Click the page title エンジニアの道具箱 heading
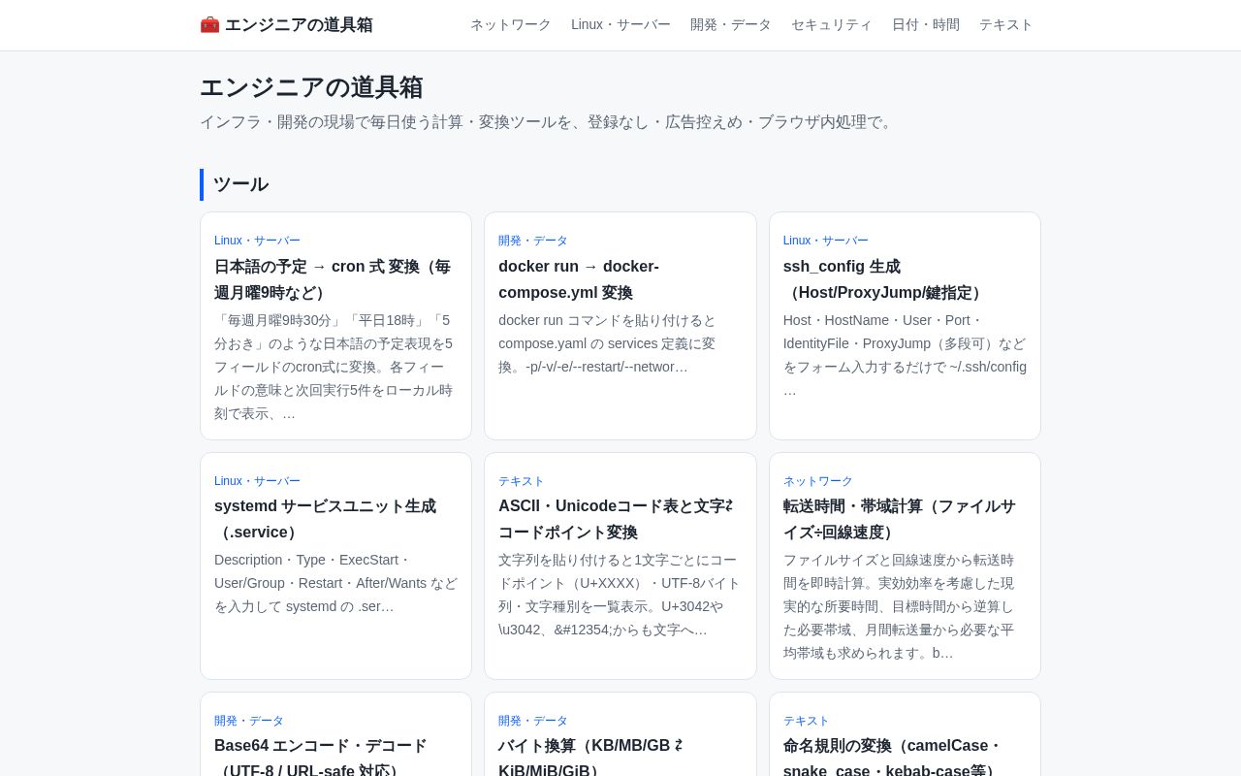The height and width of the screenshot is (776, 1241). point(311,87)
